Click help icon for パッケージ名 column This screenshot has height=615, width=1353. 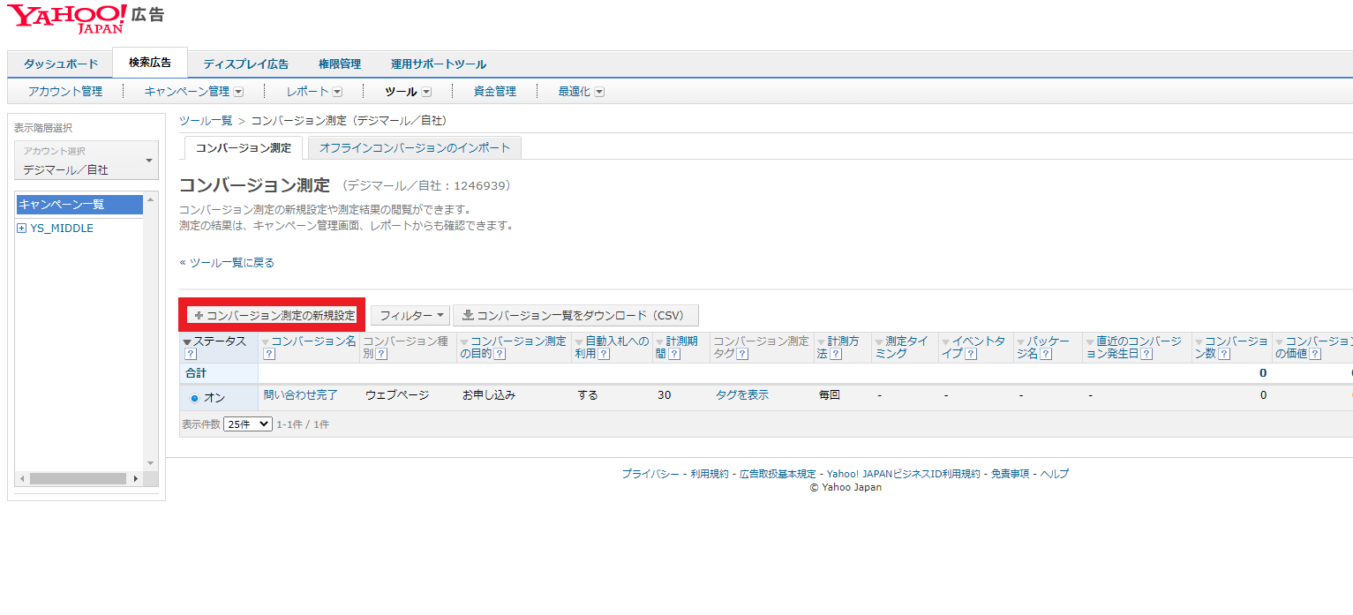coord(1046,355)
